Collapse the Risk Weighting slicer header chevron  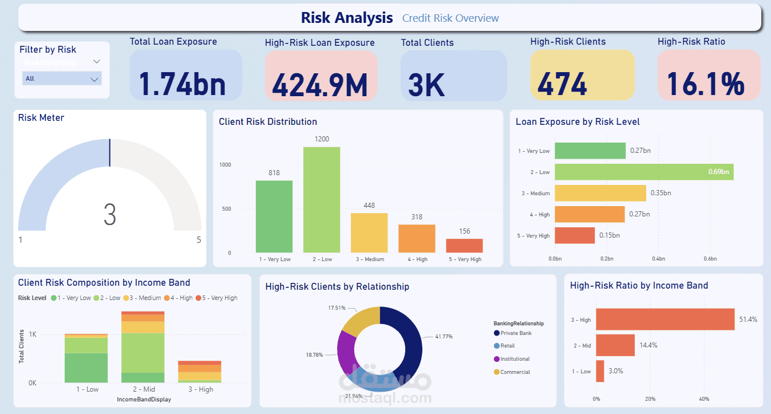pos(96,61)
